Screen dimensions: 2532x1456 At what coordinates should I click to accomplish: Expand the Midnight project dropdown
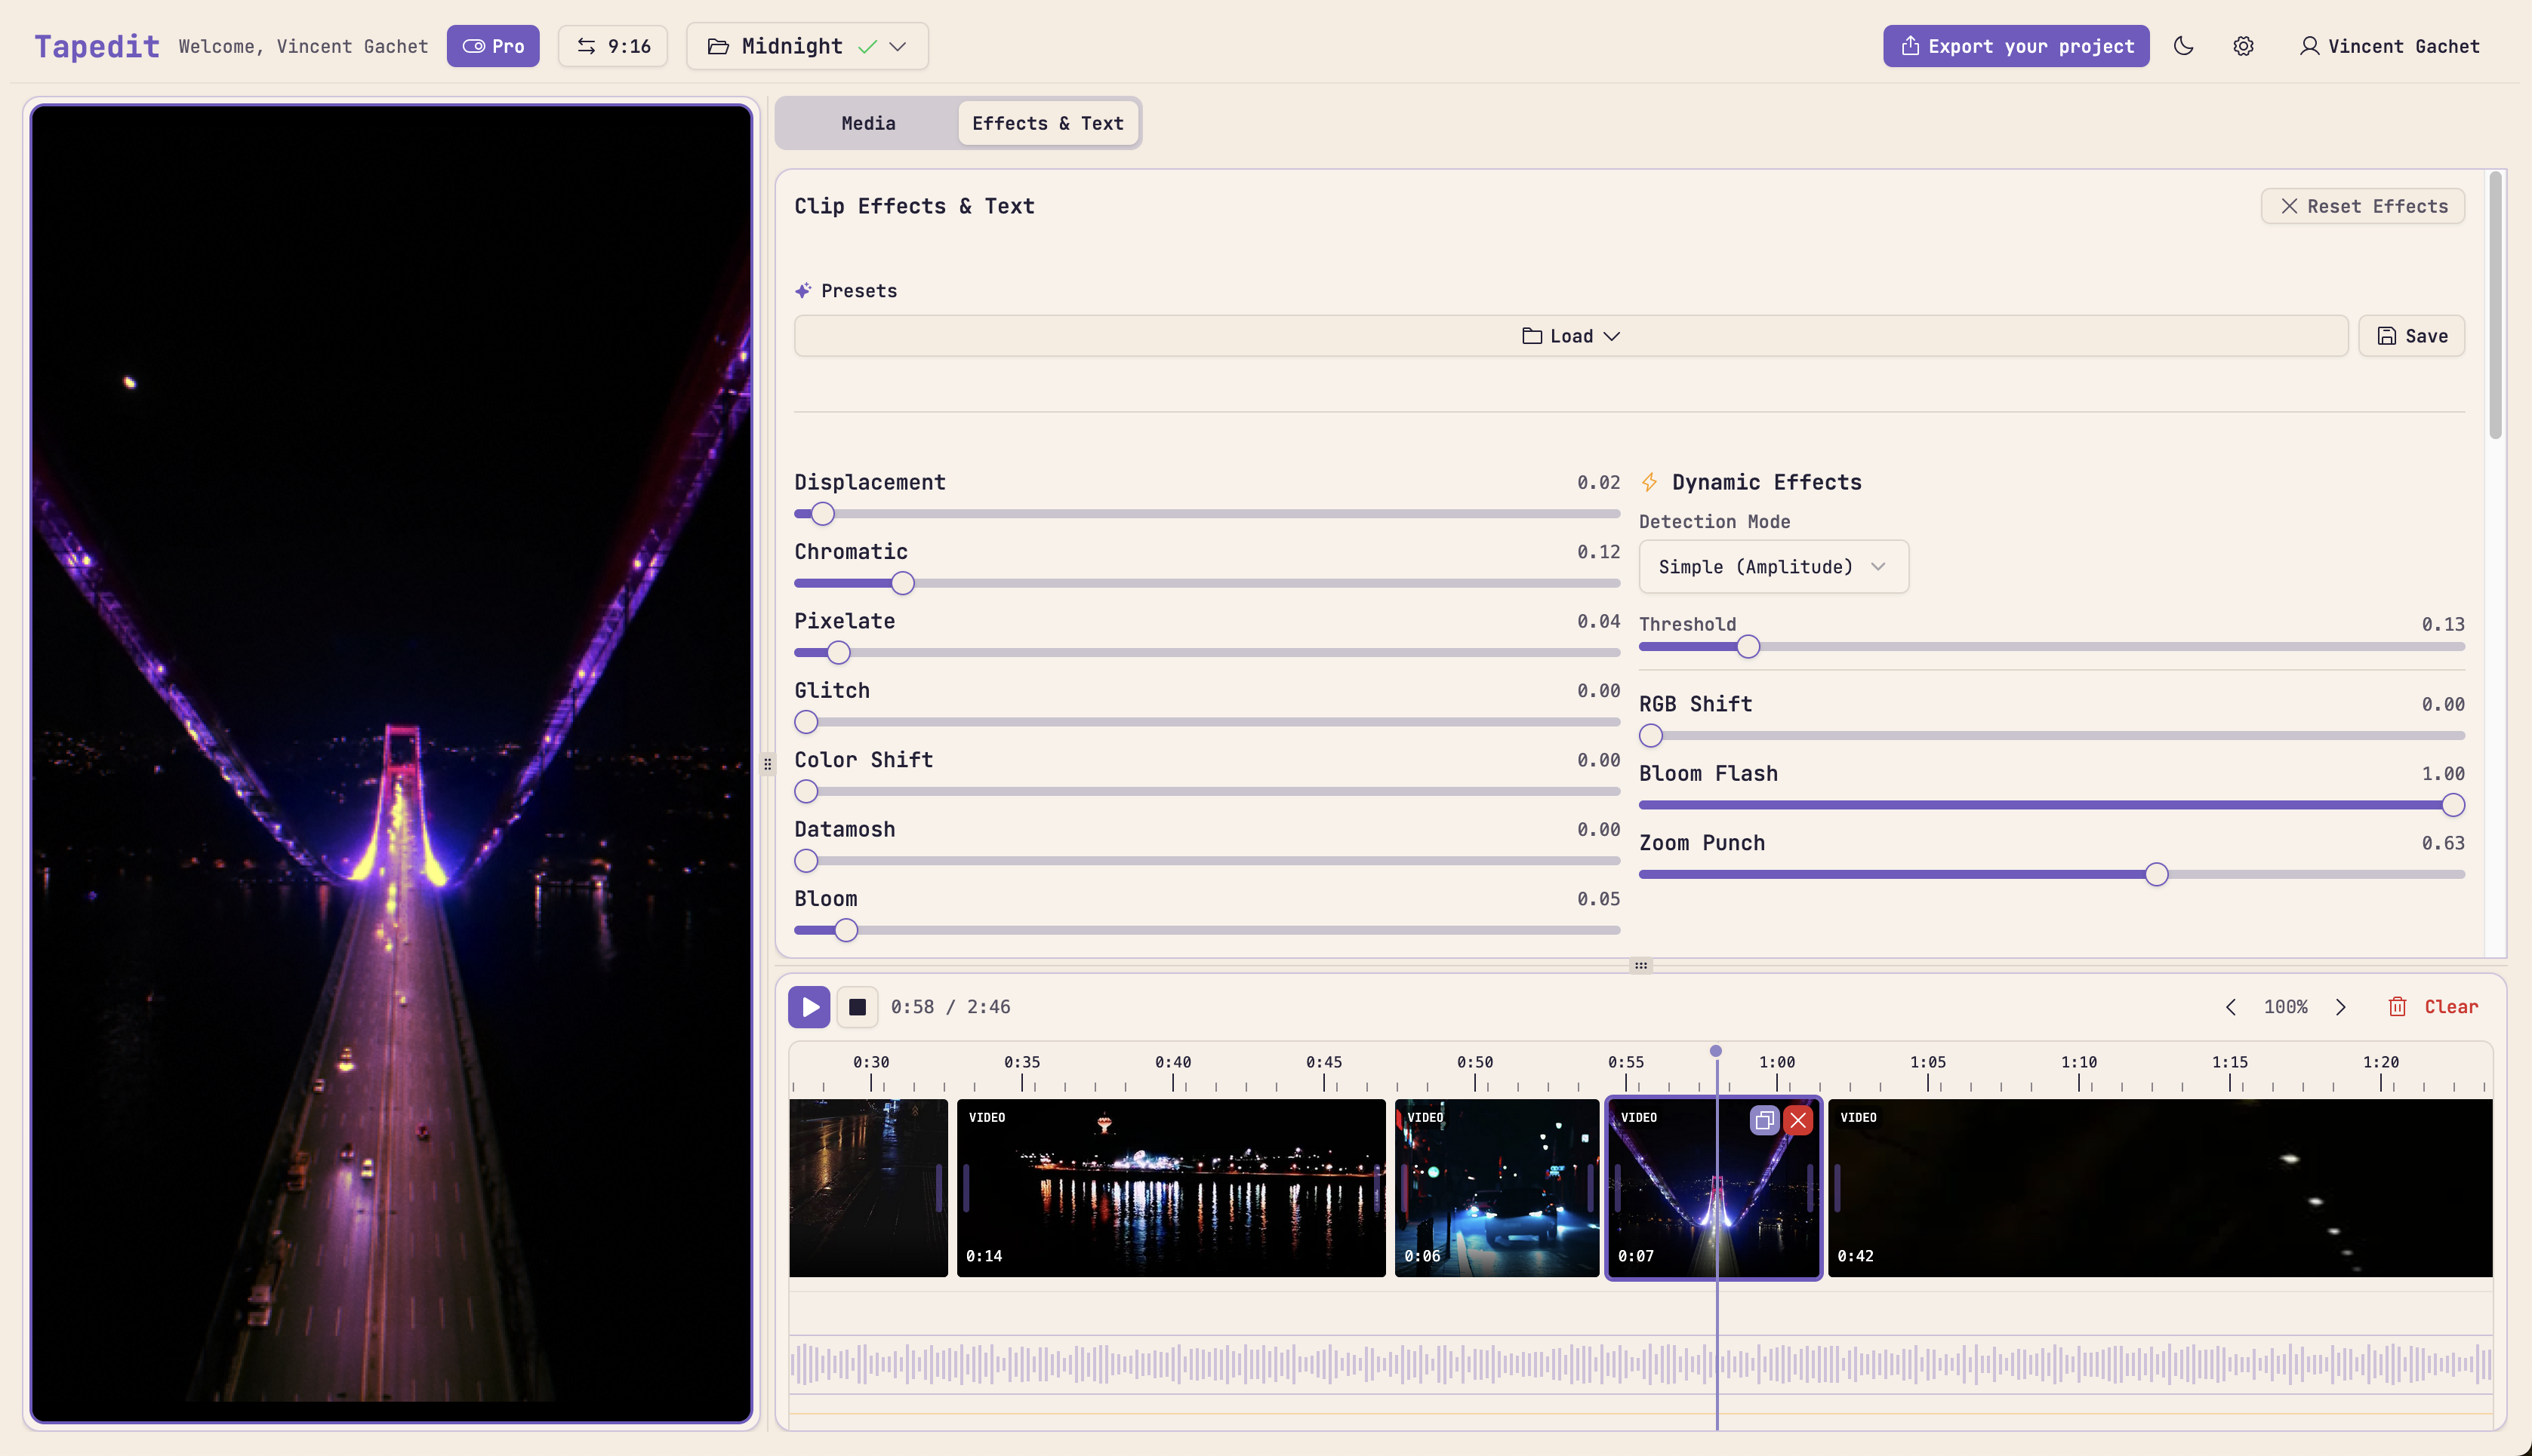[898, 46]
